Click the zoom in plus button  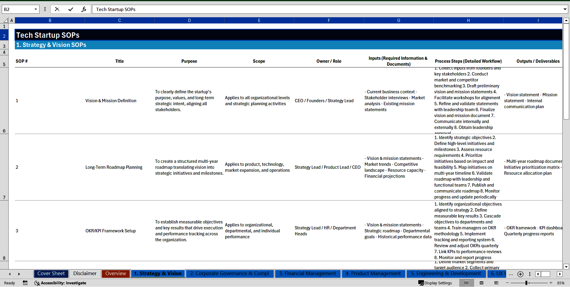click(551, 283)
